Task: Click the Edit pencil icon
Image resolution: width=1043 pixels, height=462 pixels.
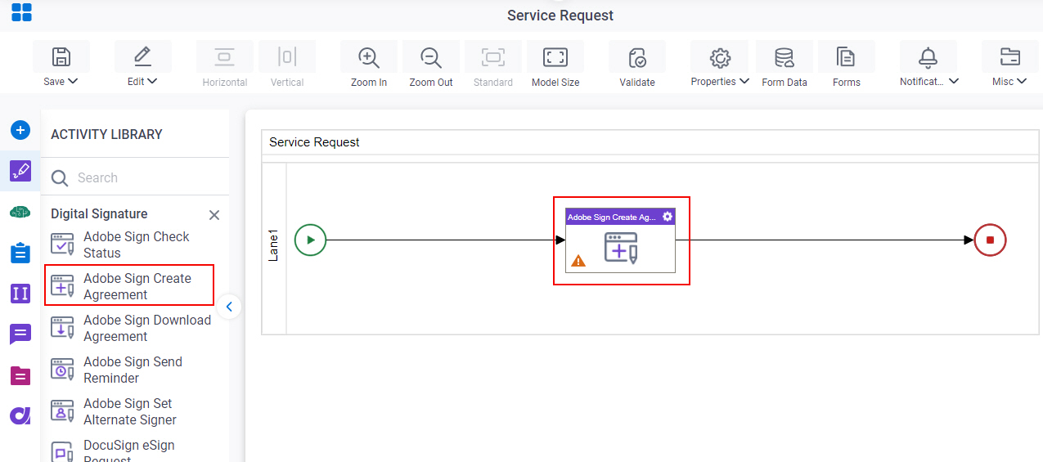Action: [x=143, y=57]
